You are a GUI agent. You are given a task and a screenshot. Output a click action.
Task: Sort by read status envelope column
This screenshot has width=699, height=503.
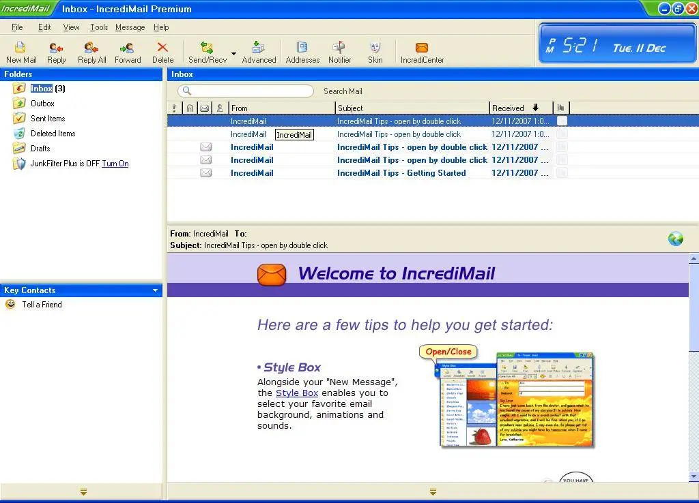(204, 108)
